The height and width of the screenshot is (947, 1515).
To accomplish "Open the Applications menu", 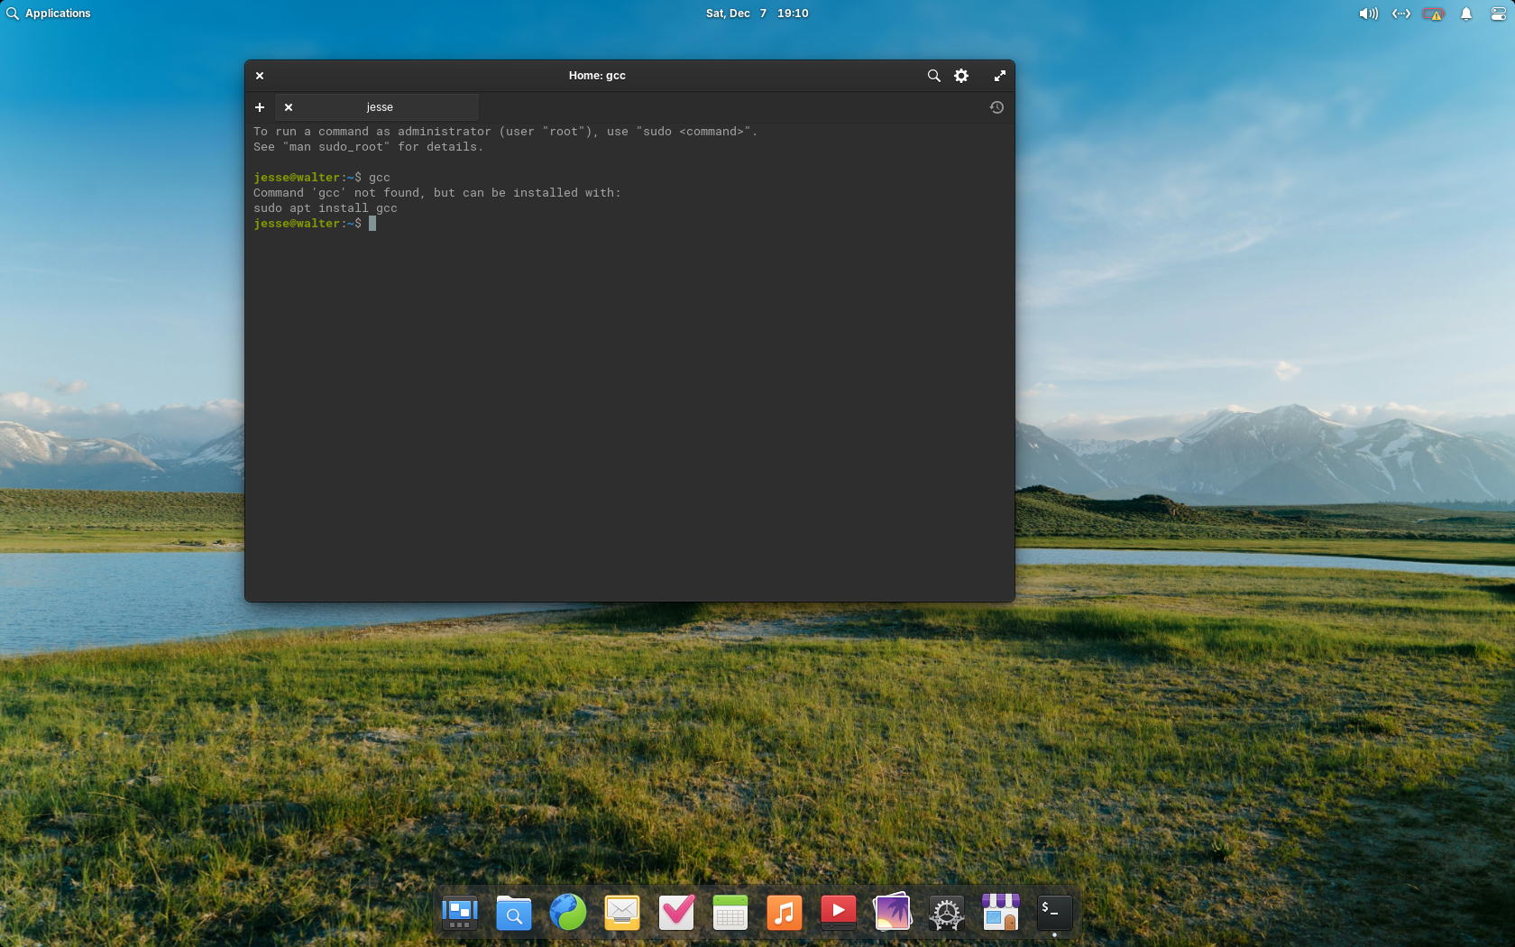I will coord(49,14).
